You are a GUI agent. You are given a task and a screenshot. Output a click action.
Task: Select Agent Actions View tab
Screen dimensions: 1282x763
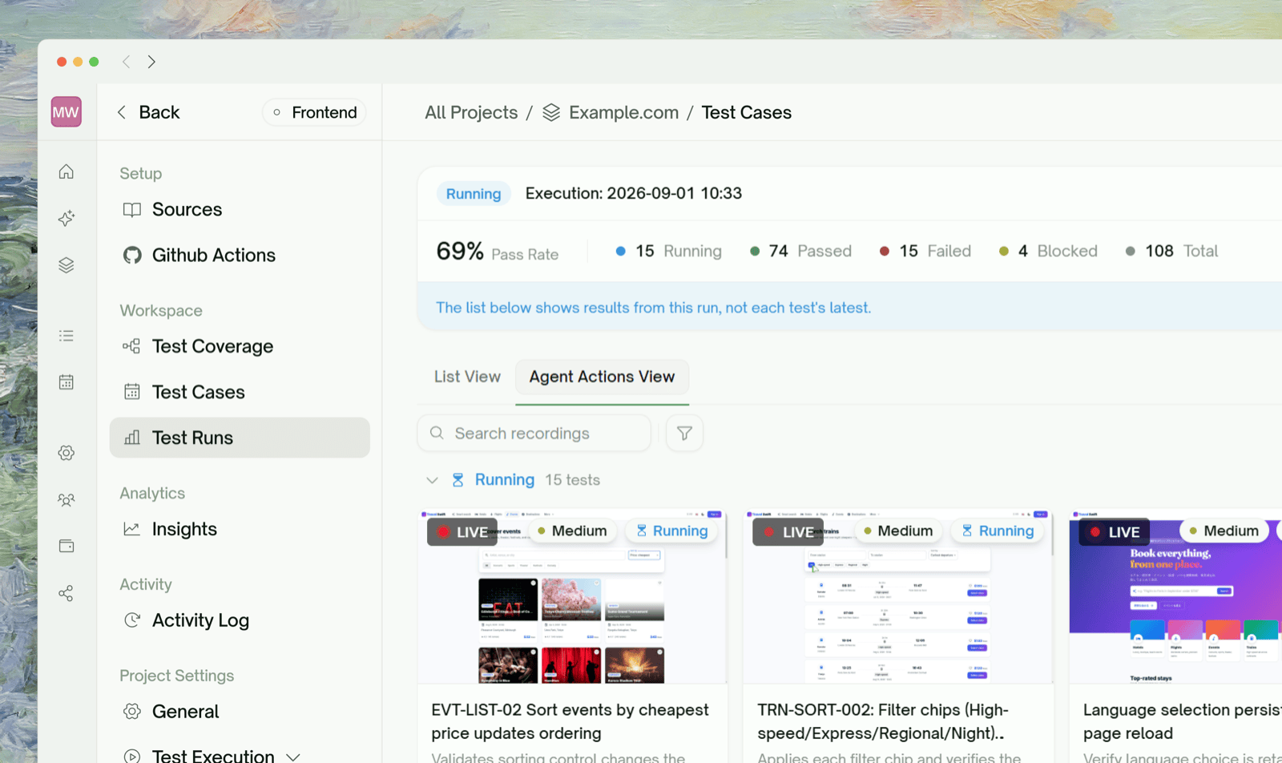point(602,377)
